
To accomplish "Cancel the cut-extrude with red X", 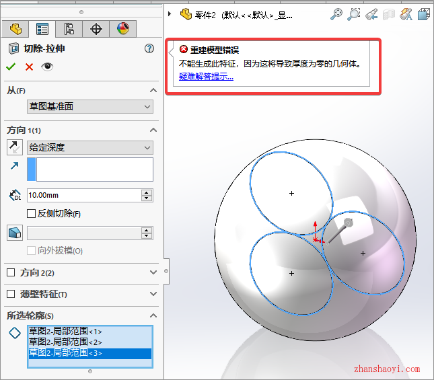I will pos(29,67).
